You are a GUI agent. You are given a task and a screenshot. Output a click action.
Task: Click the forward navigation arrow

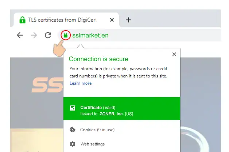pos(34,35)
